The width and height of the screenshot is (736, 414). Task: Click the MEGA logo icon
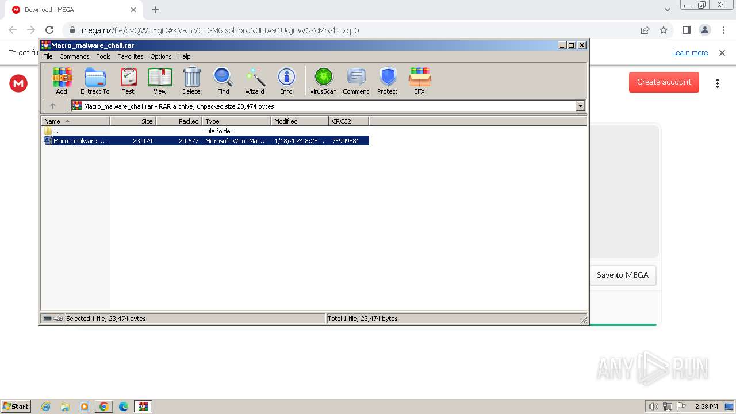18,84
